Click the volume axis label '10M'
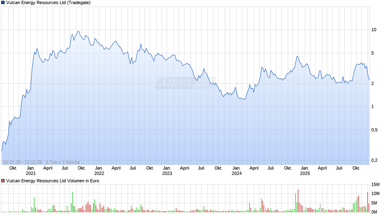Viewport: 387px width, 216px height. click(375, 193)
